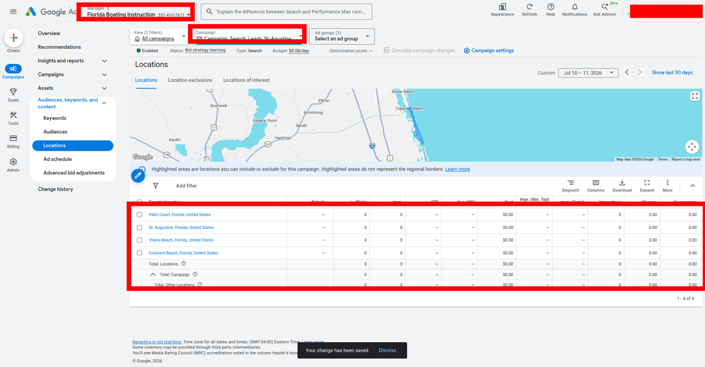
Task: Collapse the Total: Campaign row
Action: (153, 274)
